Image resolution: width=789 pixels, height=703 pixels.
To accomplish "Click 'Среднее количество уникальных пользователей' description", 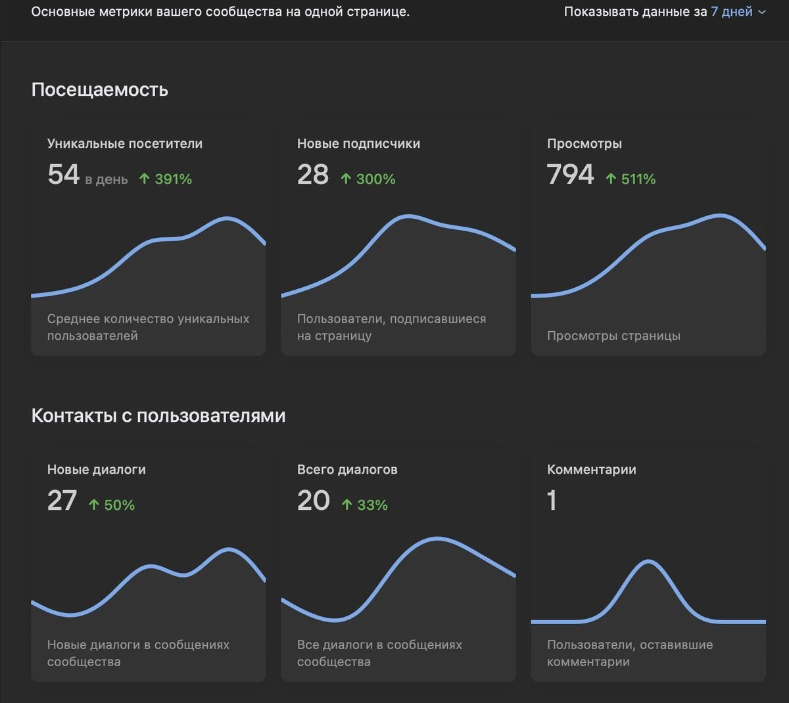I will [x=149, y=327].
